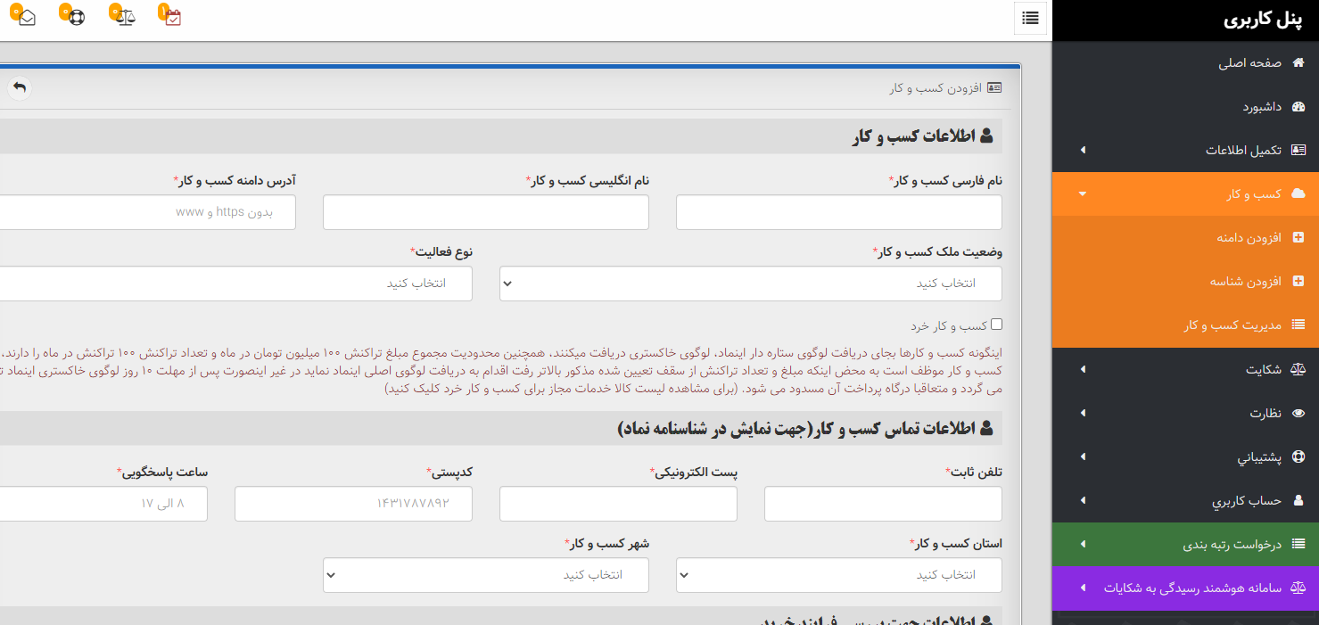
Task: Expand the نظارت menu arrow
Action: coord(1083,413)
